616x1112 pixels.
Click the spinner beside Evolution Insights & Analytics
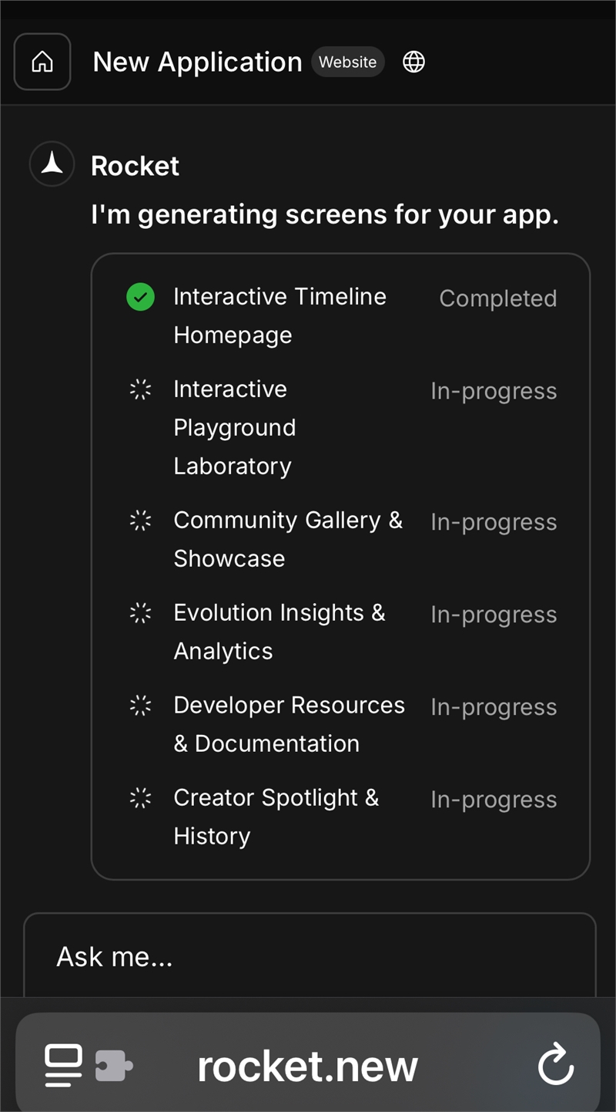140,613
